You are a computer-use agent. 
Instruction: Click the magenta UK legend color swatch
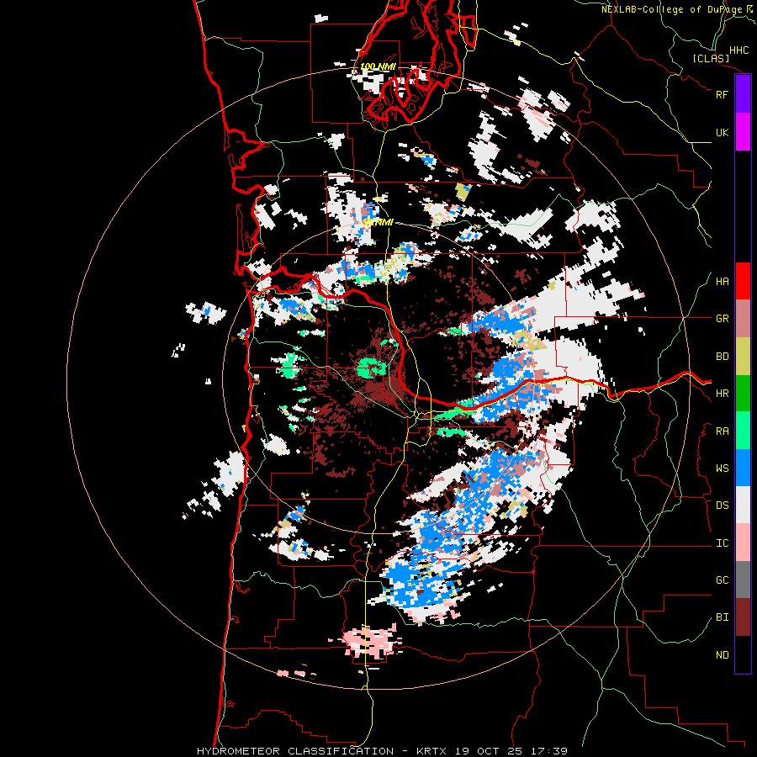(x=743, y=132)
